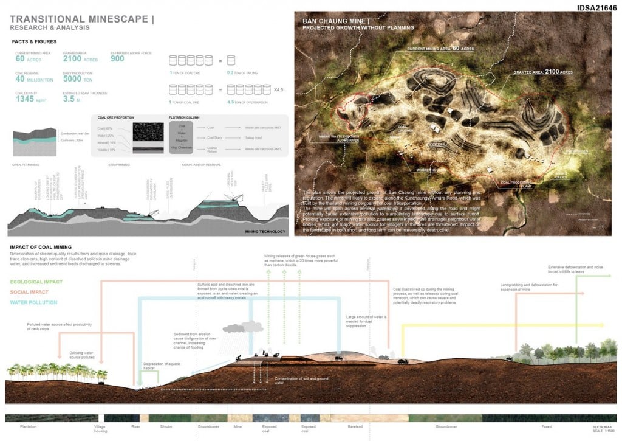Click the Ban Chaung Mine map heading
Viewport: 622px width, 441px height.
click(x=336, y=21)
